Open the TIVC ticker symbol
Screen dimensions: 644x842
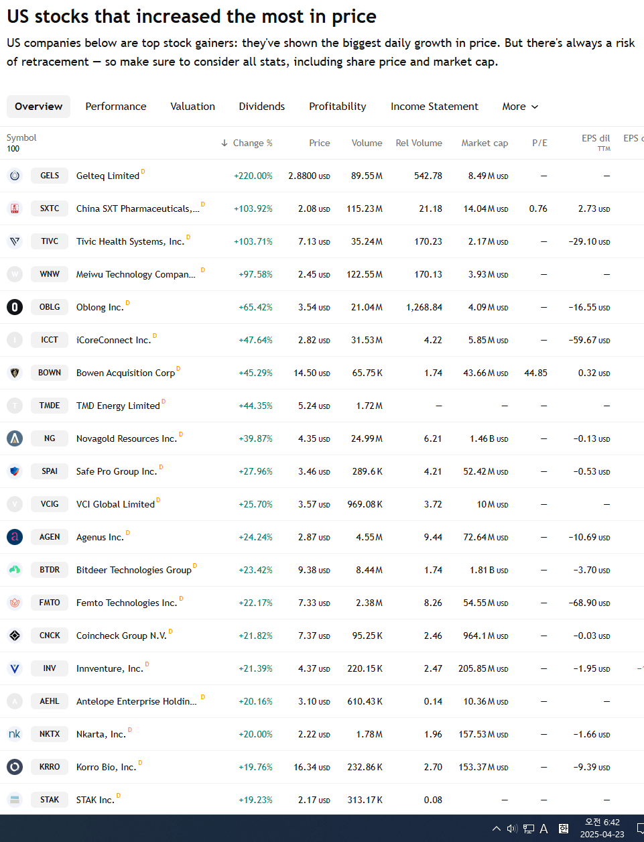[50, 241]
